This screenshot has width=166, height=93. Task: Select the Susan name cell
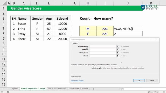pyautogui.click(x=24, y=24)
